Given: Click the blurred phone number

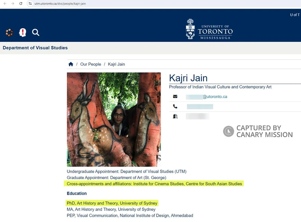Looking at the screenshot, I should tap(200, 107).
